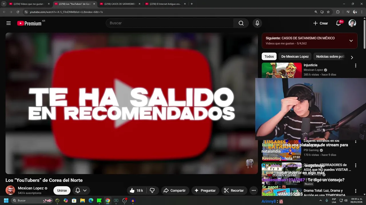366x205 pixels.
Task: Open the Injusticia video thumbnail
Action: (282, 70)
